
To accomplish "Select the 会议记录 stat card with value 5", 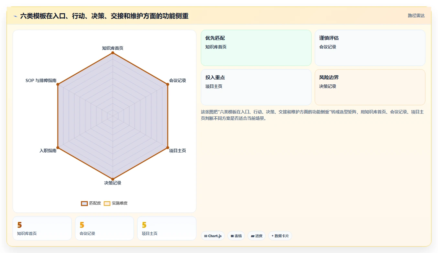I will click(104, 228).
